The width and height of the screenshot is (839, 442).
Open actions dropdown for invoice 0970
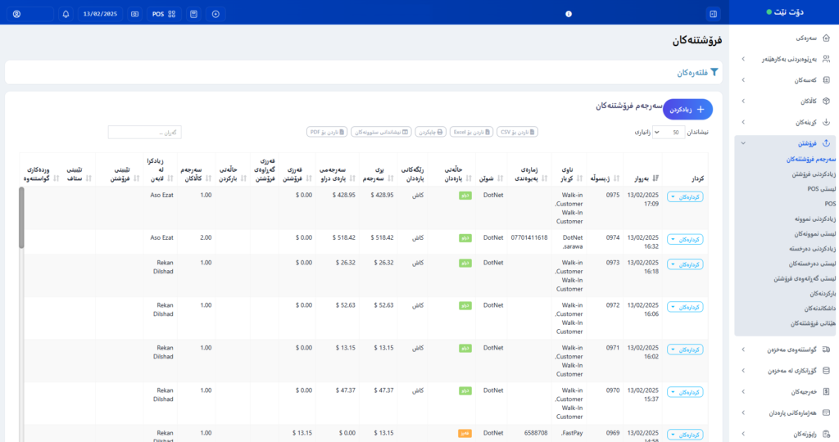[x=685, y=392]
